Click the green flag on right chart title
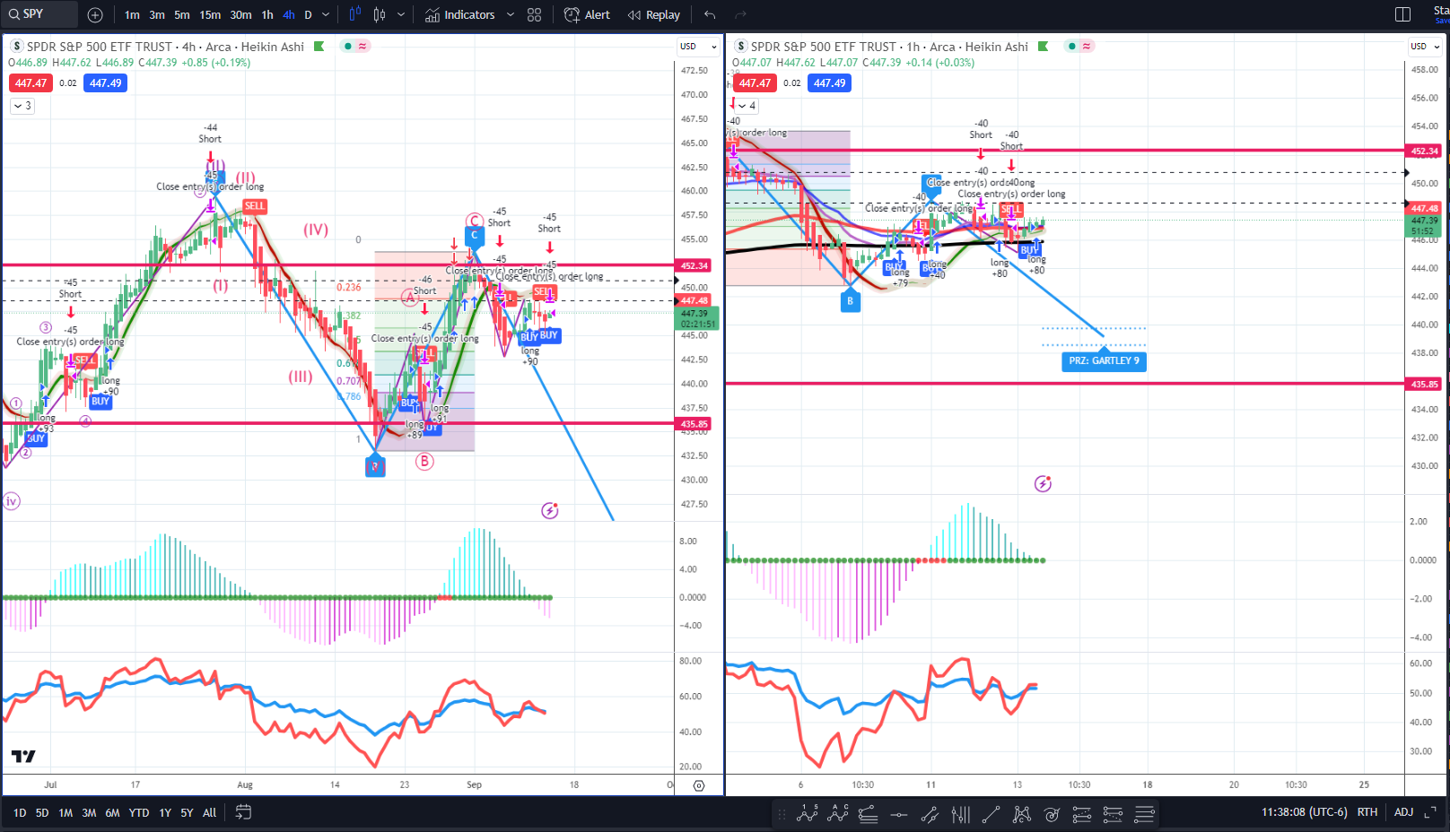Image resolution: width=1450 pixels, height=832 pixels. click(x=1043, y=47)
